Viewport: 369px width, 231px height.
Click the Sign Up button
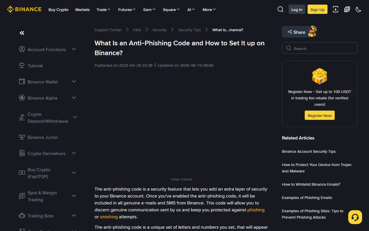tap(317, 10)
